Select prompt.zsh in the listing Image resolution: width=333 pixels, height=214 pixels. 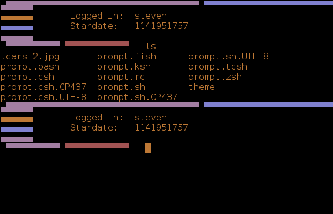(215, 77)
